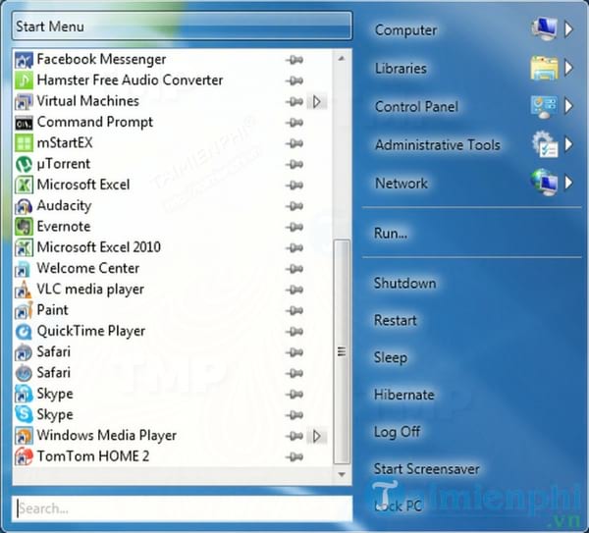Screen dimensions: 589x533
Task: Launch QuickTime Player icon
Action: point(25,332)
